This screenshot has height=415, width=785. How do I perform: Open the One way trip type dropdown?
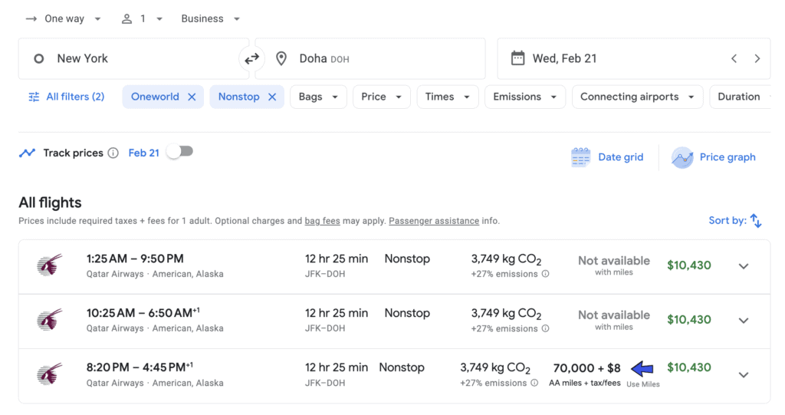tap(63, 18)
